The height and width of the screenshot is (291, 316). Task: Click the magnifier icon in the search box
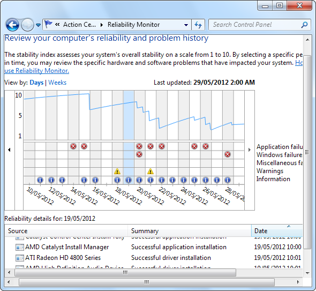304,25
